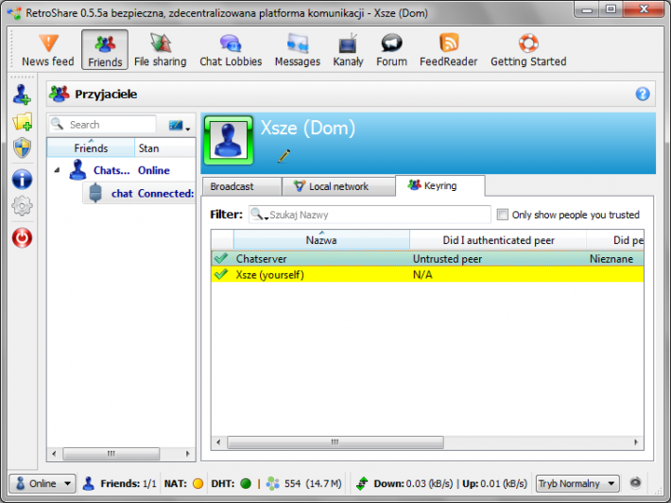Viewport: 671px width, 503px height.
Task: Open the News feed section
Action: [48, 50]
